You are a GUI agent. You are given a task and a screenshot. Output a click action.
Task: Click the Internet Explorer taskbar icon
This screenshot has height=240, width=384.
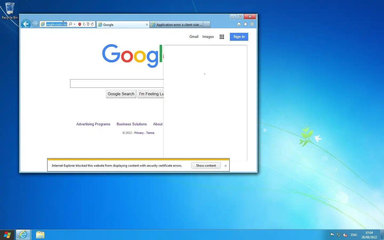pos(23,235)
